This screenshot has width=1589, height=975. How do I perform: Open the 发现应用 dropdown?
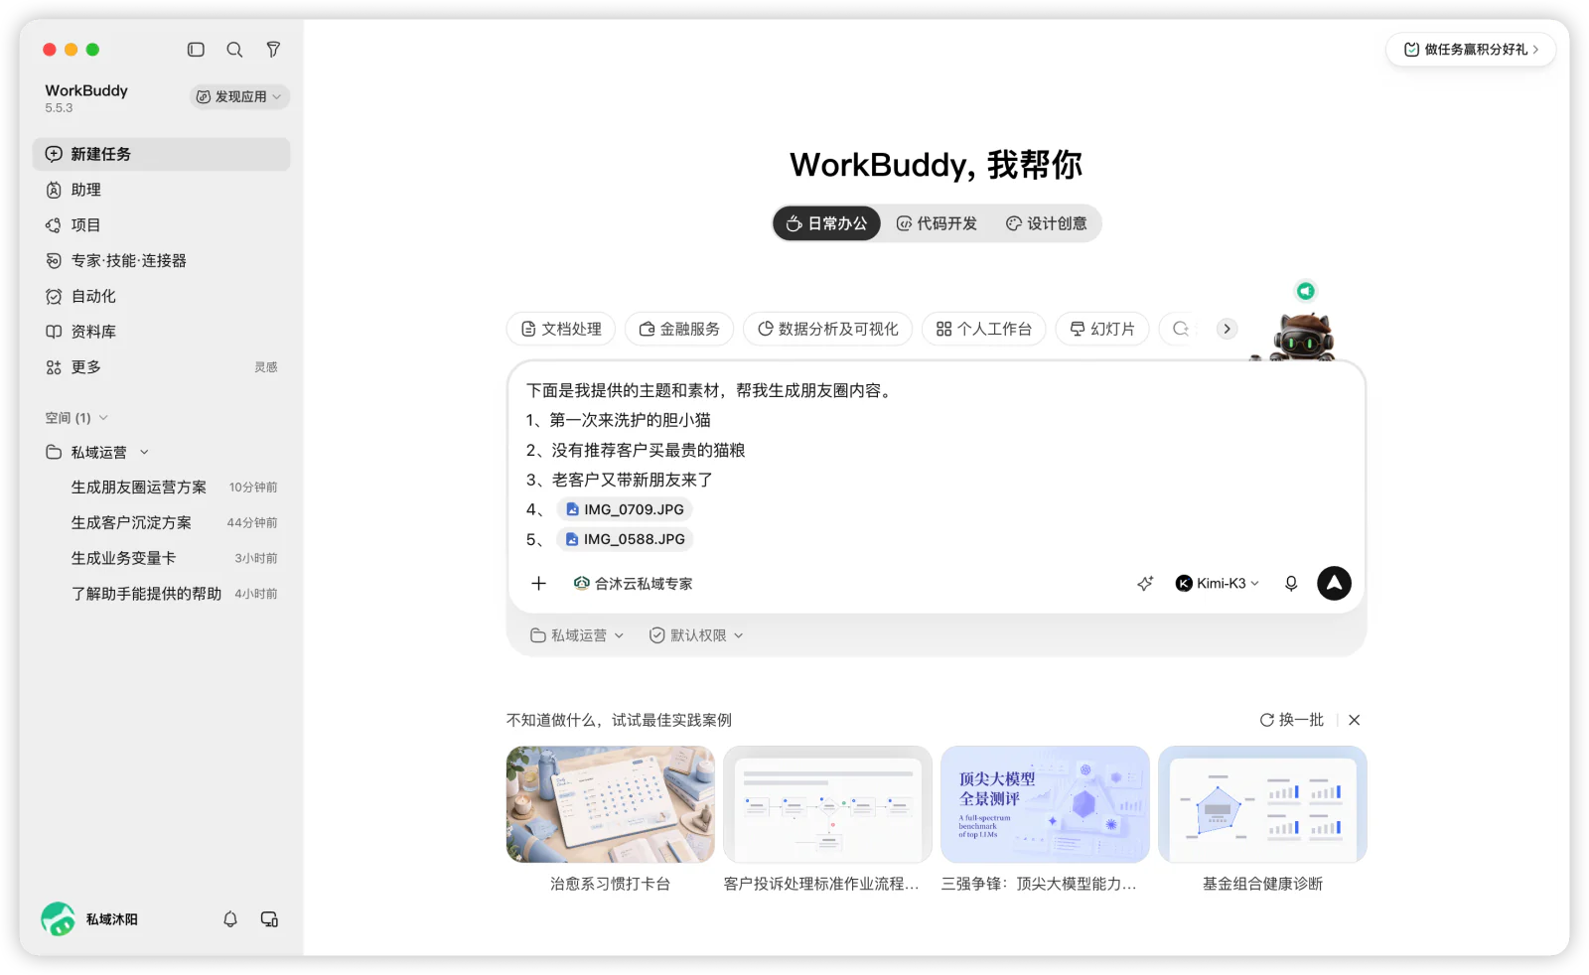[x=239, y=96]
